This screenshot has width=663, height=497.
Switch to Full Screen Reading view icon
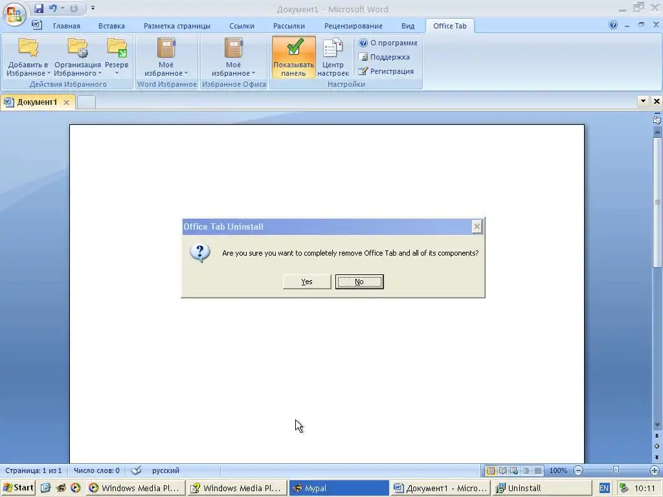point(502,470)
